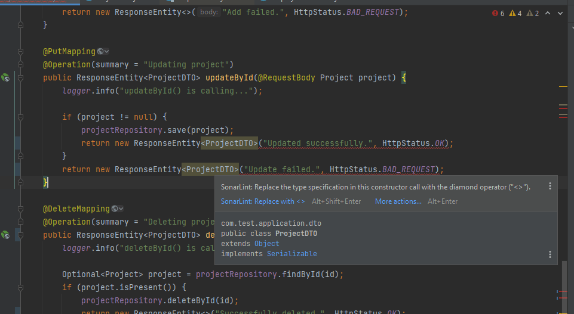Click highlighted <ProjectDTO> in Update failed line
Viewport: 574px width, 314px height.
pos(210,169)
